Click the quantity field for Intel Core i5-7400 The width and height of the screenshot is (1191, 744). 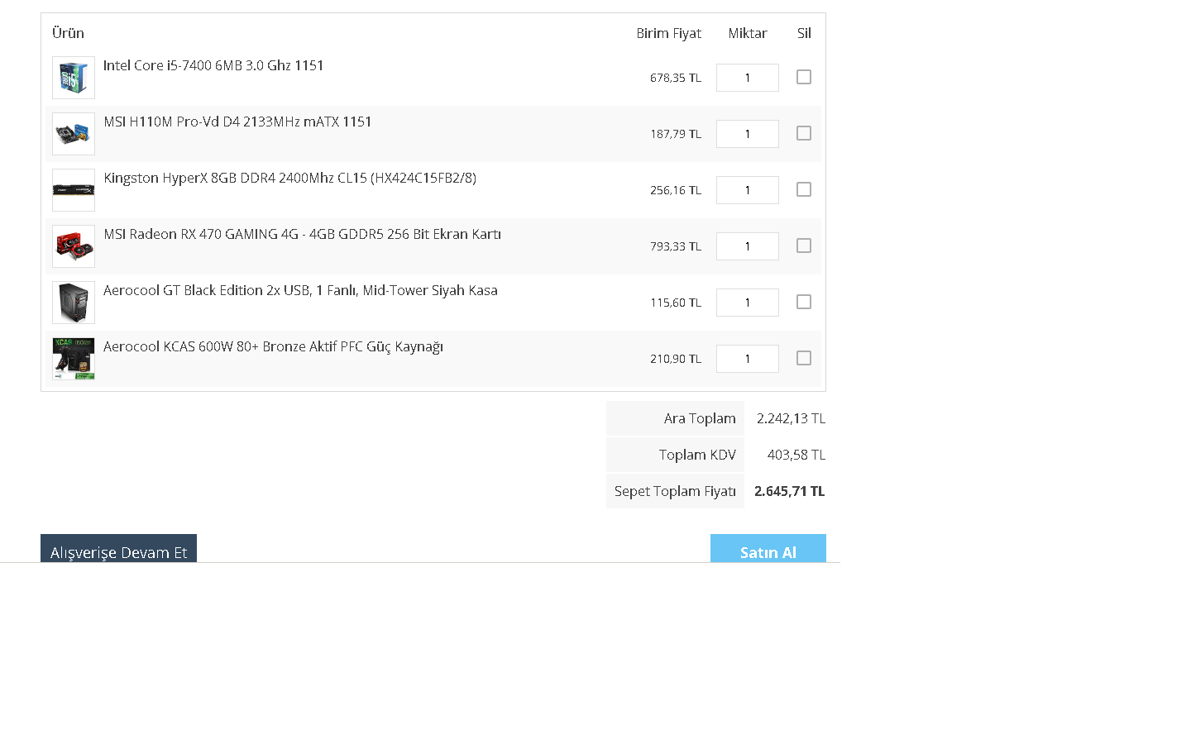[748, 78]
